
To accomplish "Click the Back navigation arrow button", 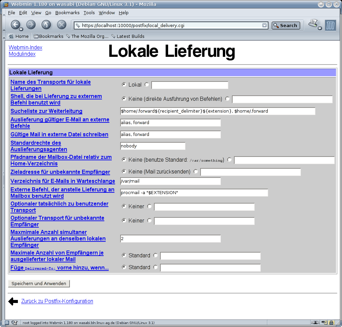I will 15,25.
